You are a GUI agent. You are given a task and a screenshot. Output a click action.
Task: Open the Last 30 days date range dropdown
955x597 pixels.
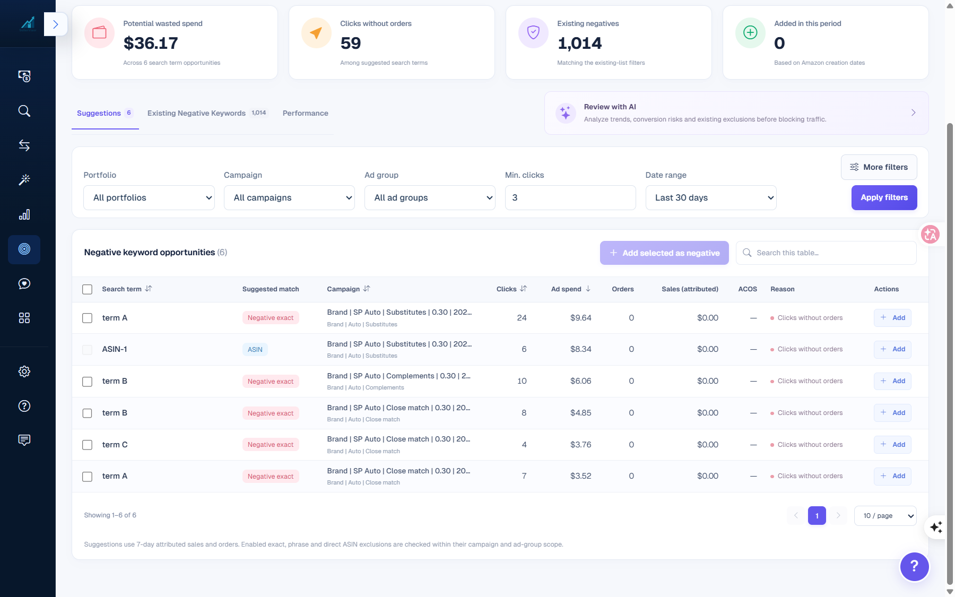pyautogui.click(x=711, y=197)
